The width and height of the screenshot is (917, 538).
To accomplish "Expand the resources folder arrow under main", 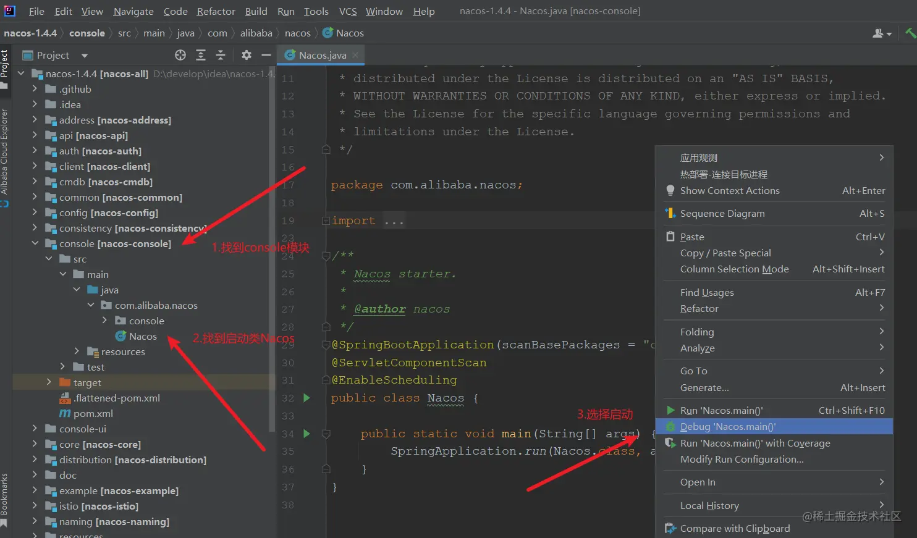I will tap(77, 351).
